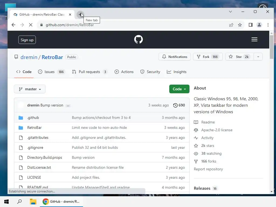The width and height of the screenshot is (276, 207).
Task: Open the Insights tab
Action: point(177,72)
